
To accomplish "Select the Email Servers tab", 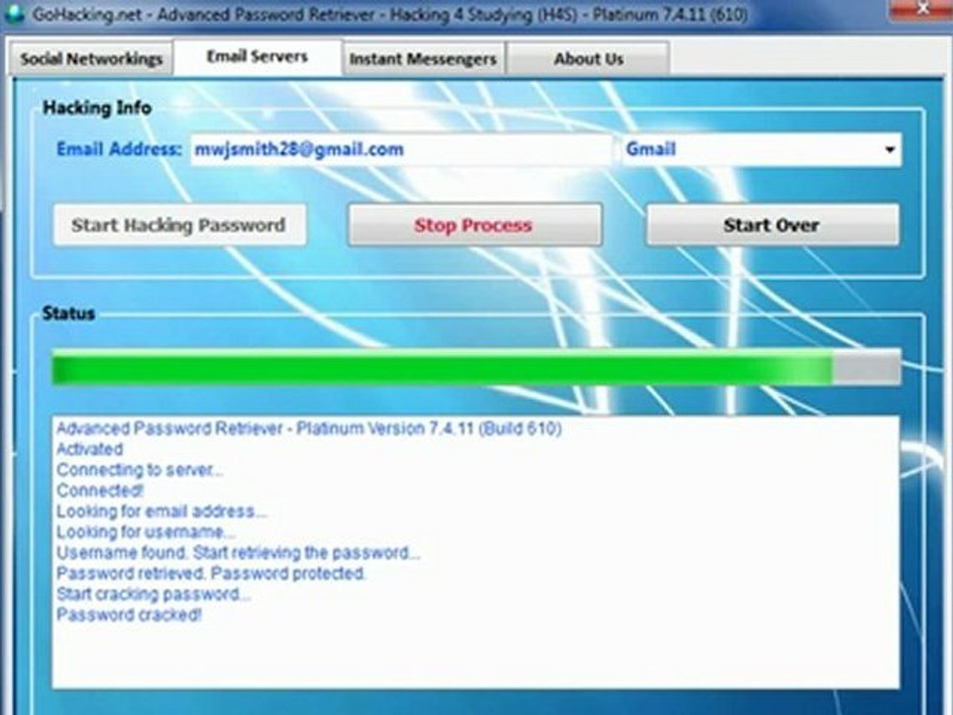I will (x=257, y=57).
